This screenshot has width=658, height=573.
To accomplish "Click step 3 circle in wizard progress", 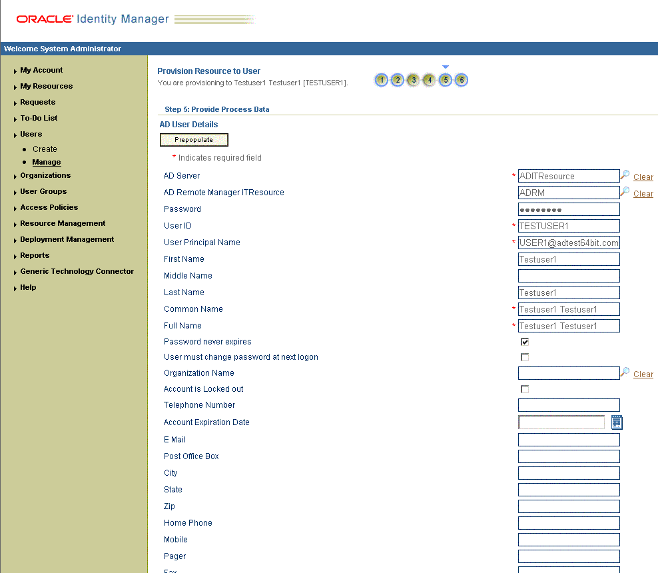I will pyautogui.click(x=414, y=80).
